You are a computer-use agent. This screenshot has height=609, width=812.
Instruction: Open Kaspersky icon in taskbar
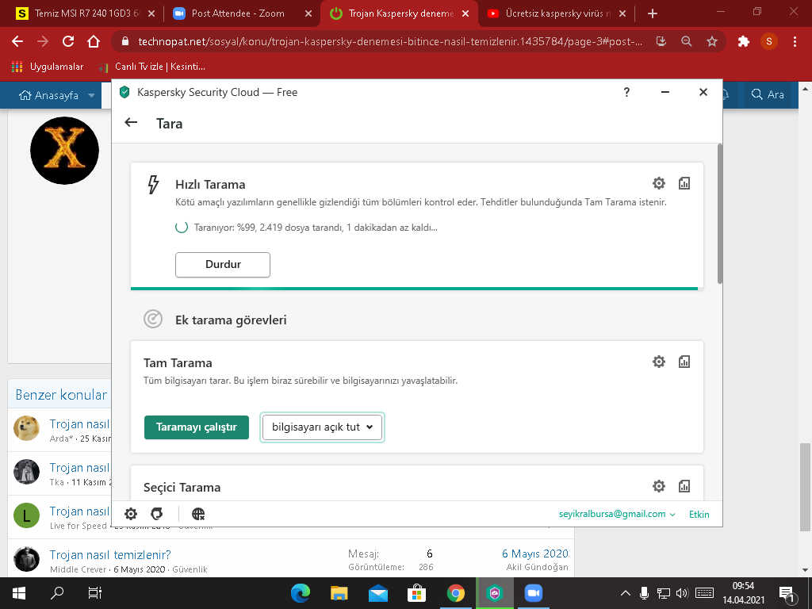(x=495, y=593)
